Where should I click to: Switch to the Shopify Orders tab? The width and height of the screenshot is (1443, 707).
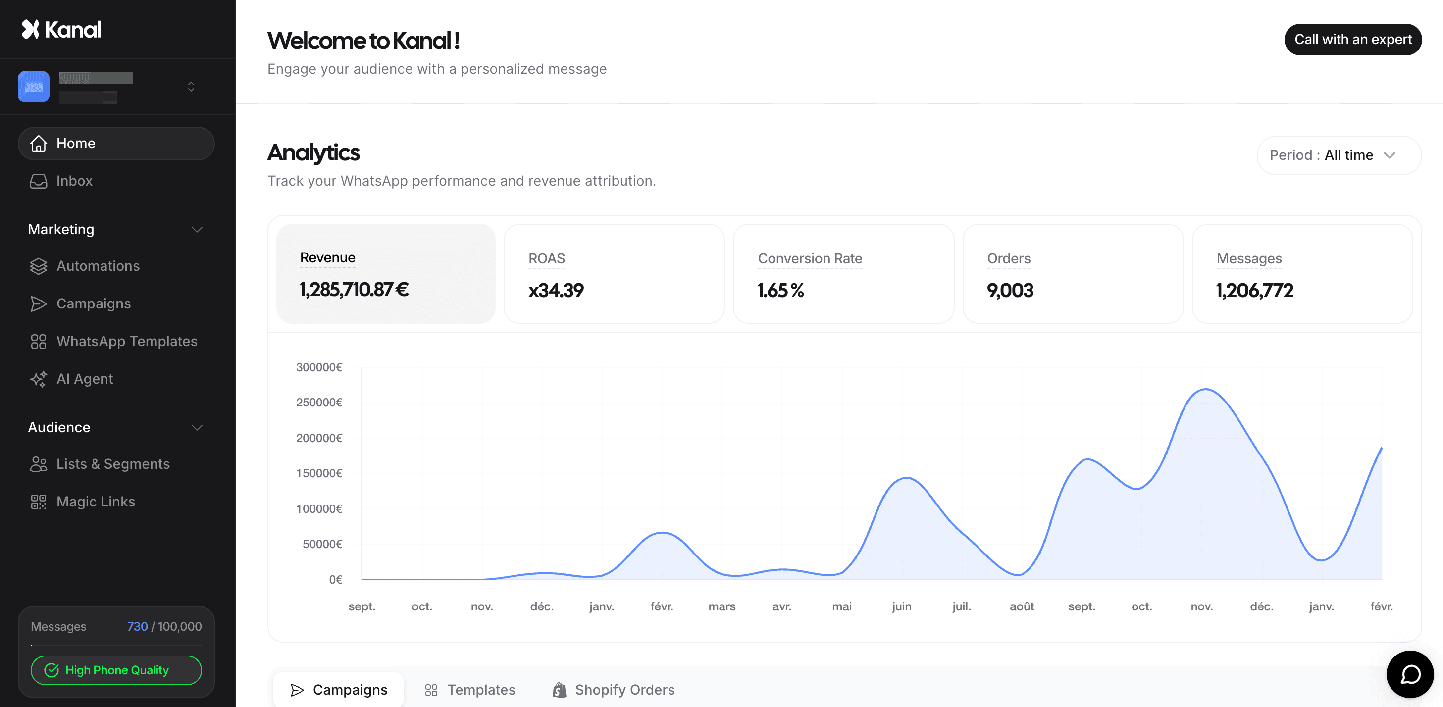click(614, 690)
